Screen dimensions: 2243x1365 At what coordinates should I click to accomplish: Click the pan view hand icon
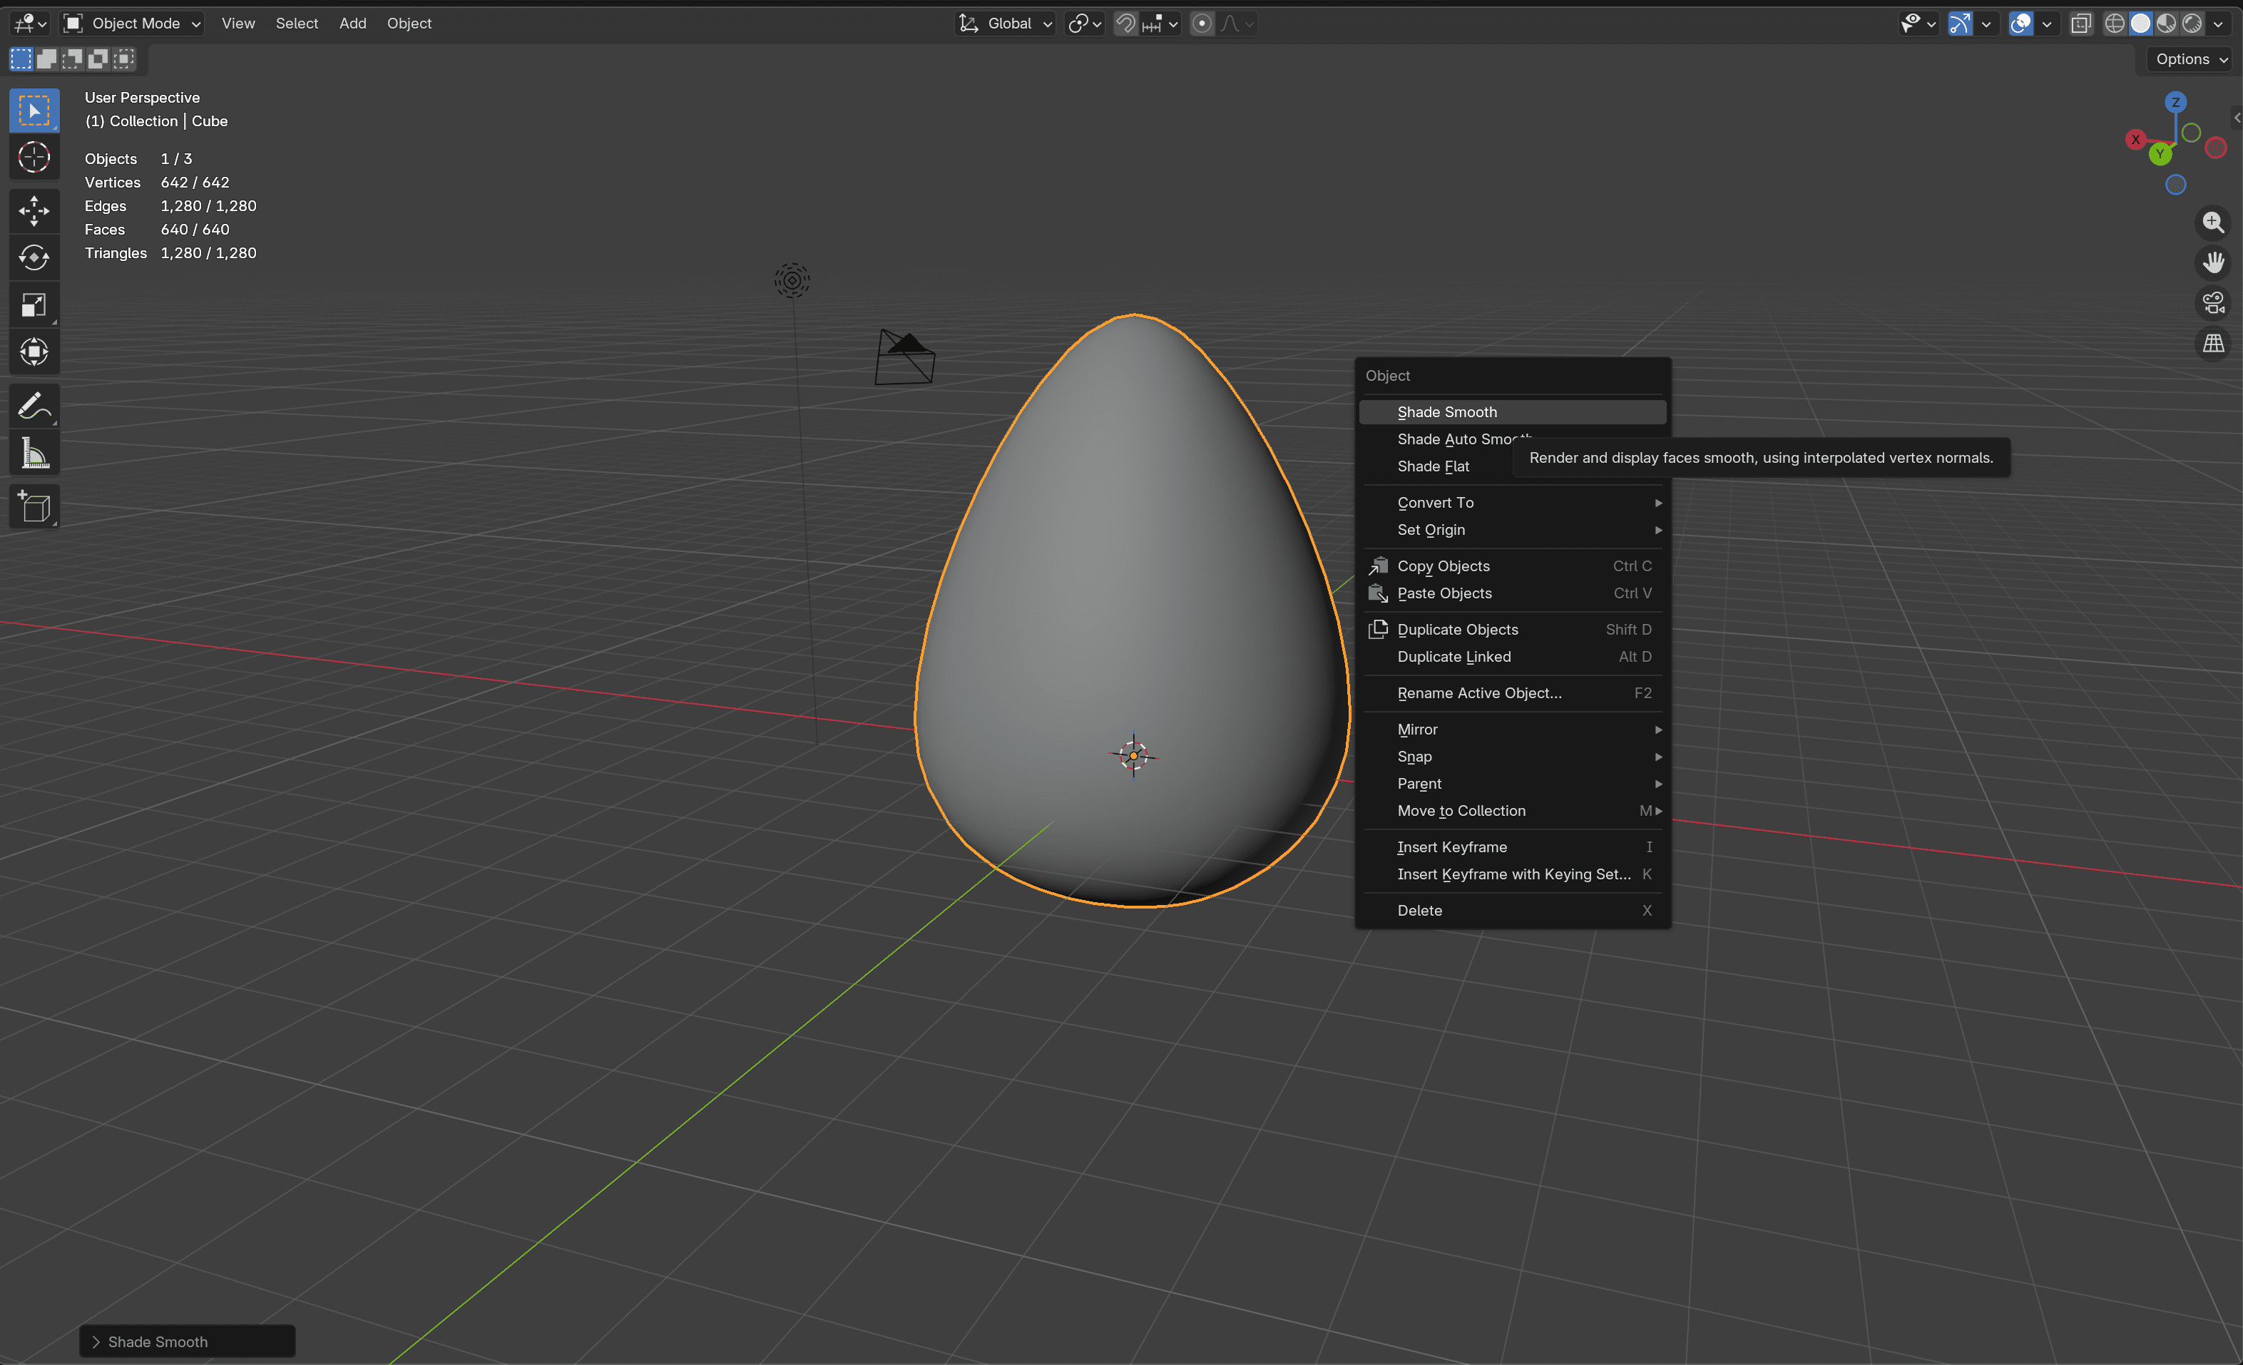coord(2213,263)
